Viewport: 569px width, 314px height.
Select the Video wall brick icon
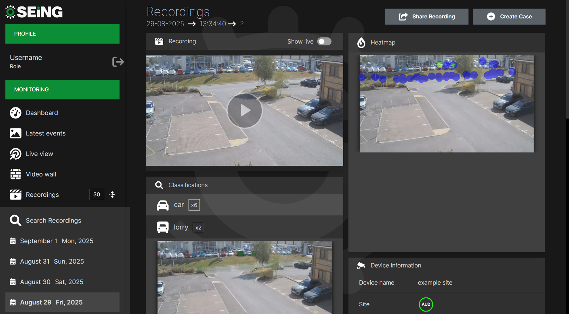point(15,174)
